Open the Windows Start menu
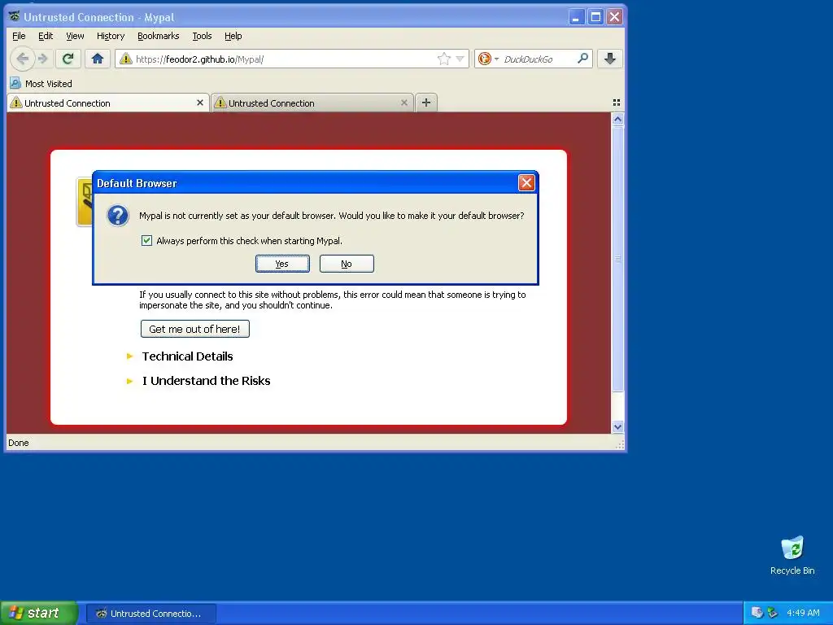 pos(39,614)
